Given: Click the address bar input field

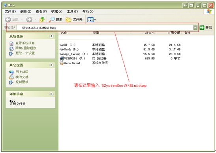Looking at the screenshot, I should [x=105, y=28].
